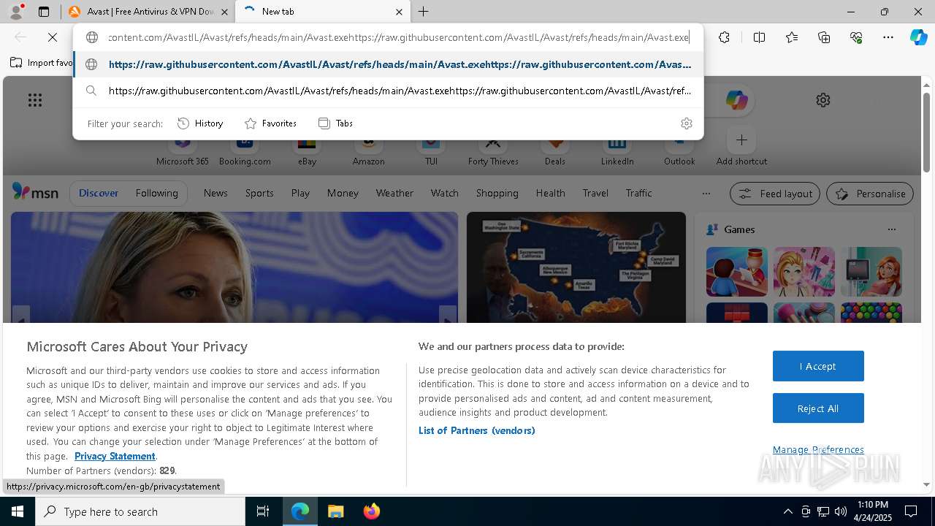
Task: Open the Sports category
Action: (x=259, y=193)
